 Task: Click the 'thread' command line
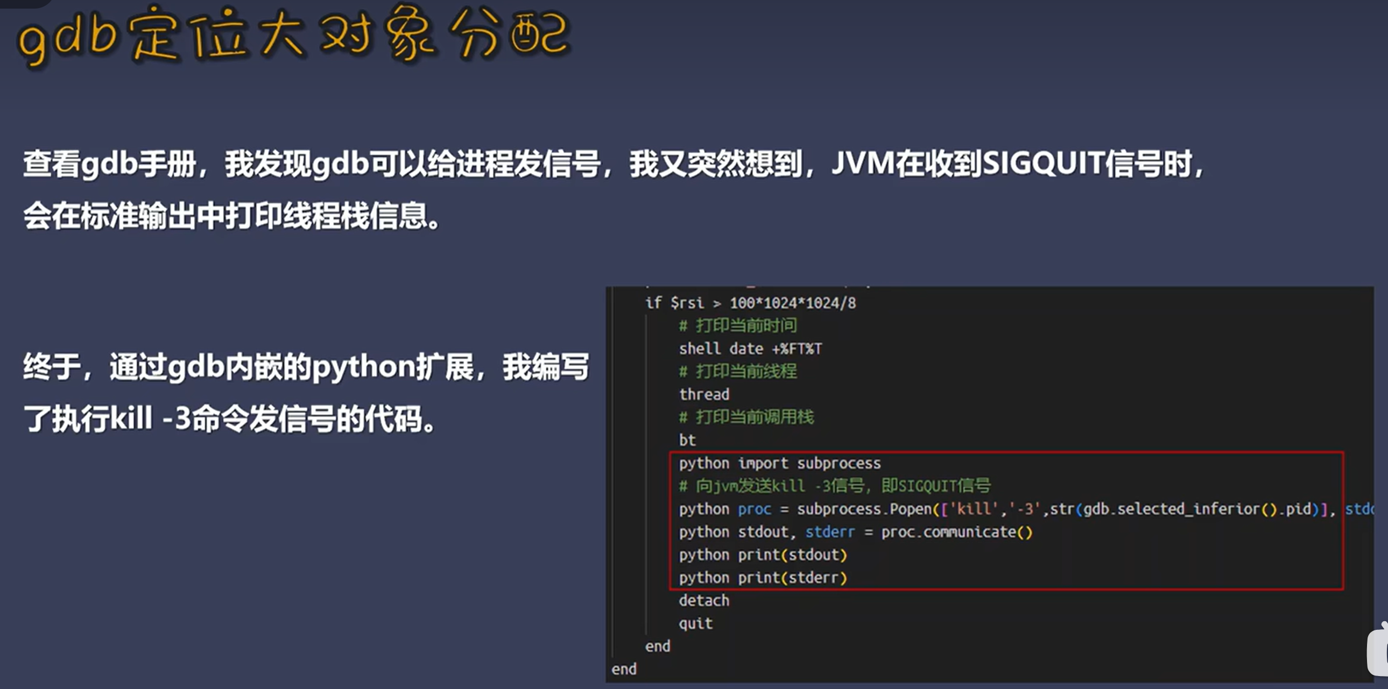tap(704, 395)
